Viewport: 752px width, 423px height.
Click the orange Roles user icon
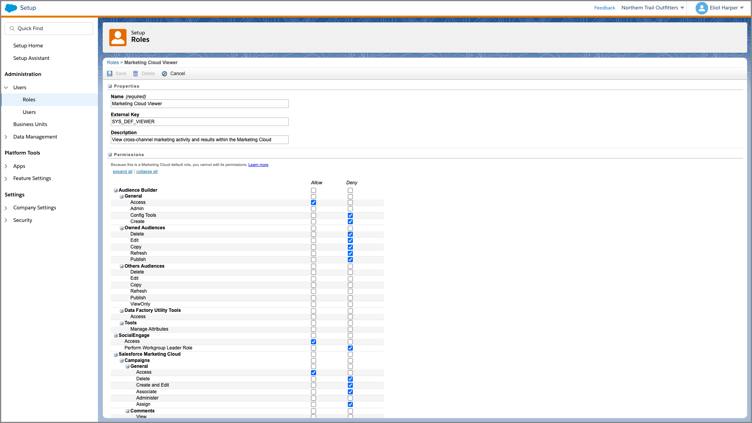118,38
